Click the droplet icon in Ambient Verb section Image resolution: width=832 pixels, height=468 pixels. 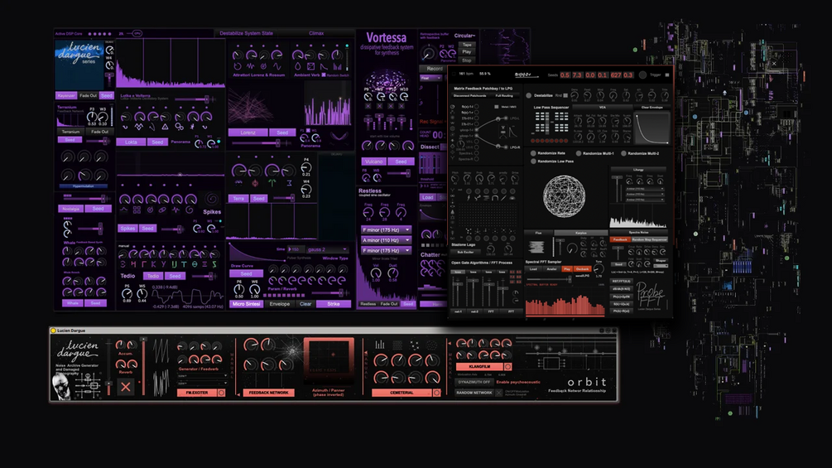point(298,66)
